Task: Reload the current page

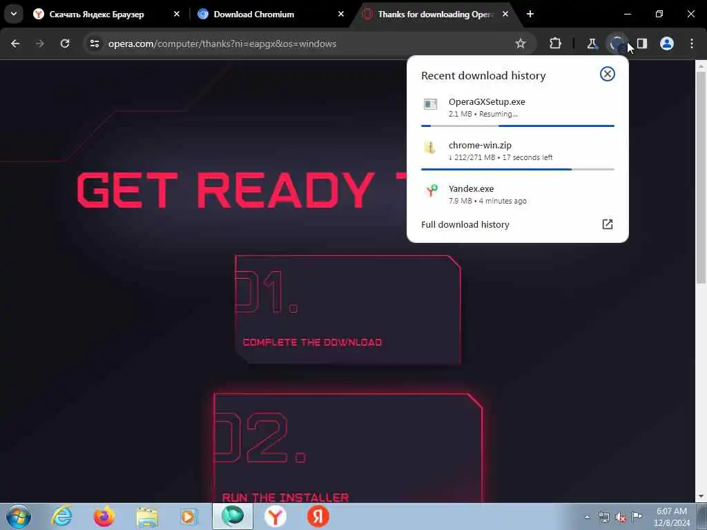Action: (65, 43)
